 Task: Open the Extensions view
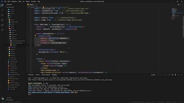[2, 25]
